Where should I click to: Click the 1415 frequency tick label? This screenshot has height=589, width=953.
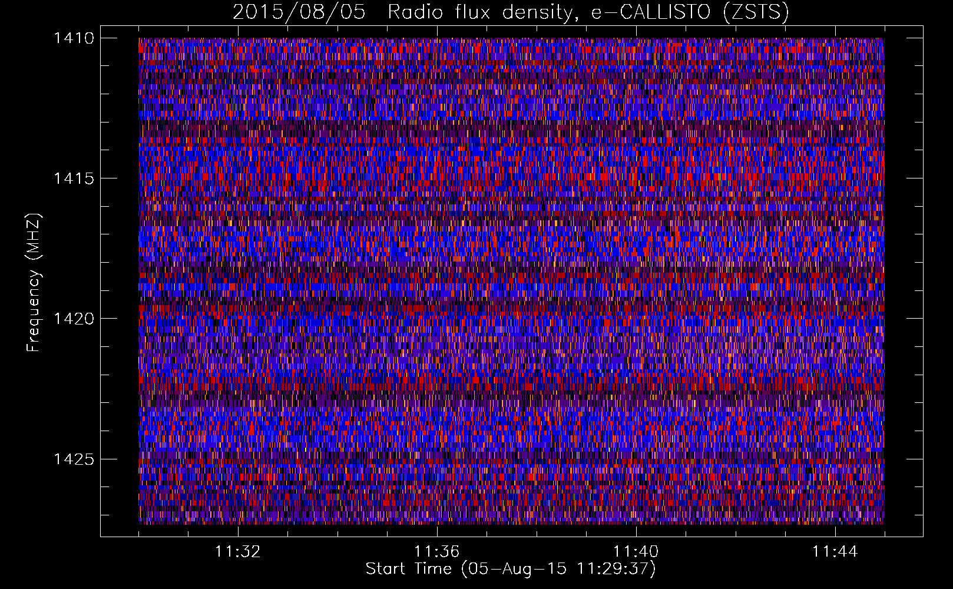click(x=74, y=178)
